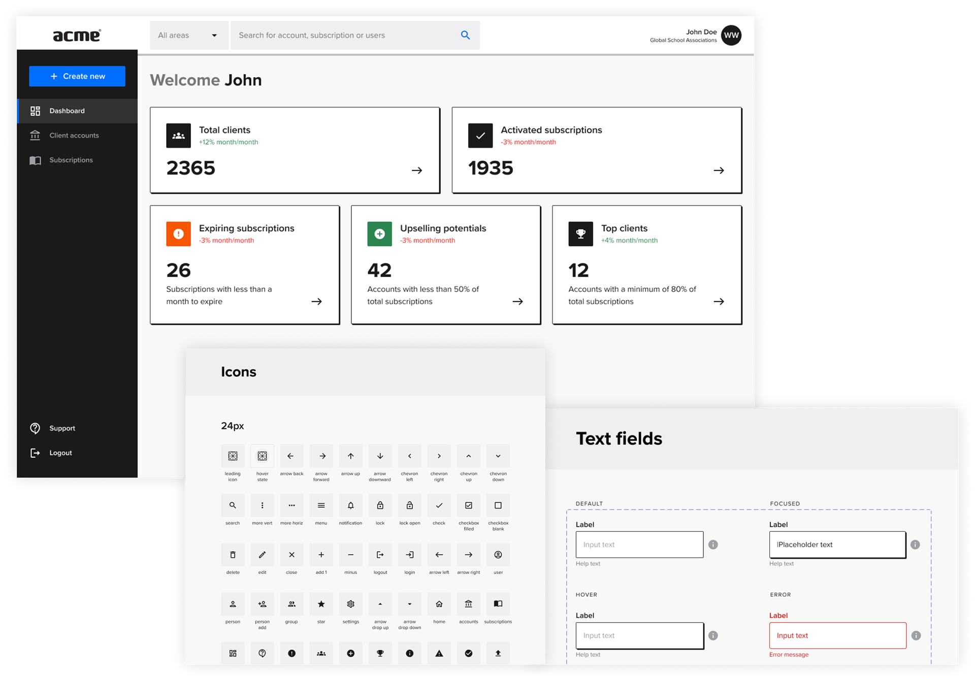The height and width of the screenshot is (681, 975).
Task: Select the search icon tile
Action: tap(233, 505)
